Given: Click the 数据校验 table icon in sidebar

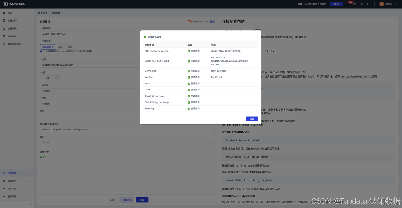Looking at the screenshot, I should point(4,36).
